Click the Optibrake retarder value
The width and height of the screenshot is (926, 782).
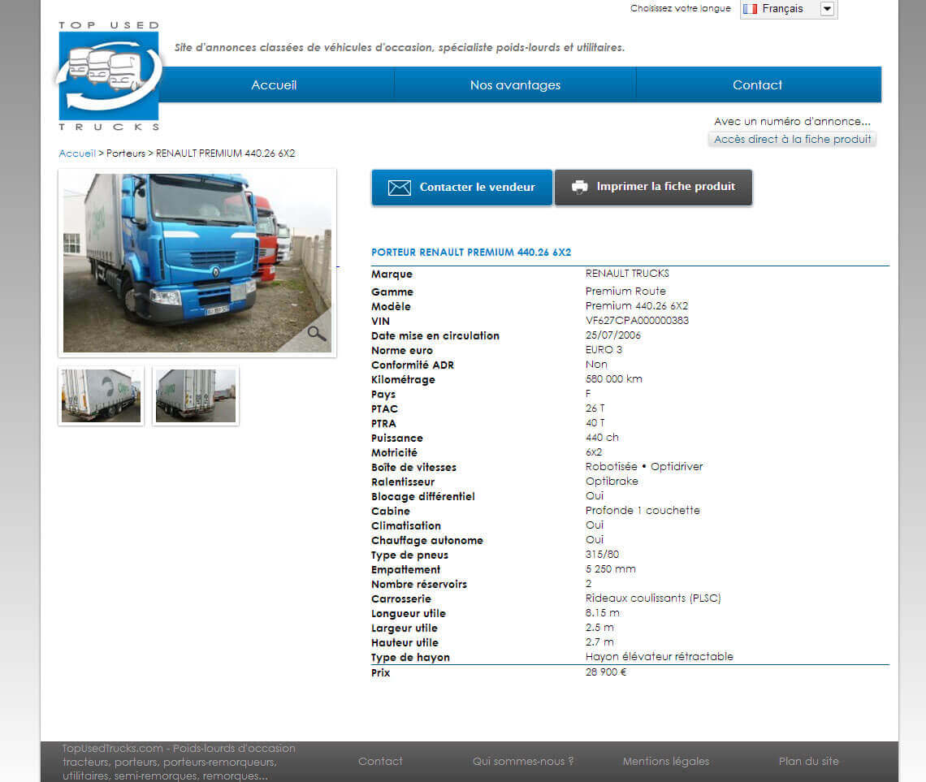point(612,482)
